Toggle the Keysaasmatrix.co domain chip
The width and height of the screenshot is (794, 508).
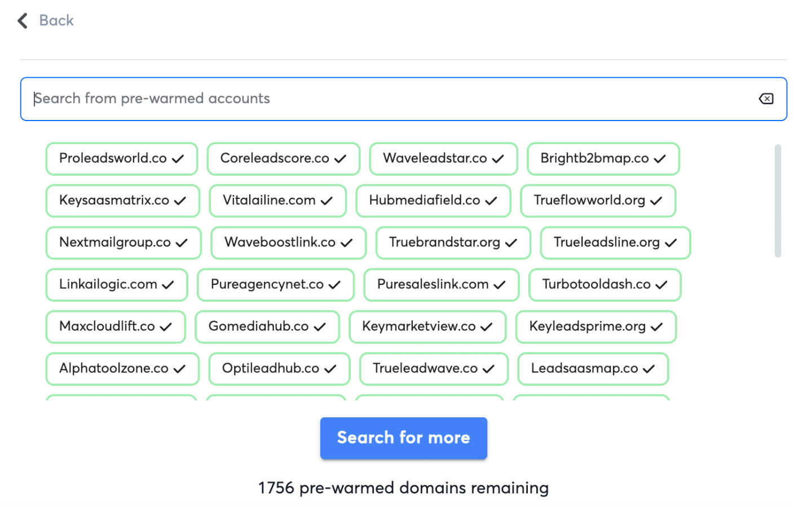point(122,201)
